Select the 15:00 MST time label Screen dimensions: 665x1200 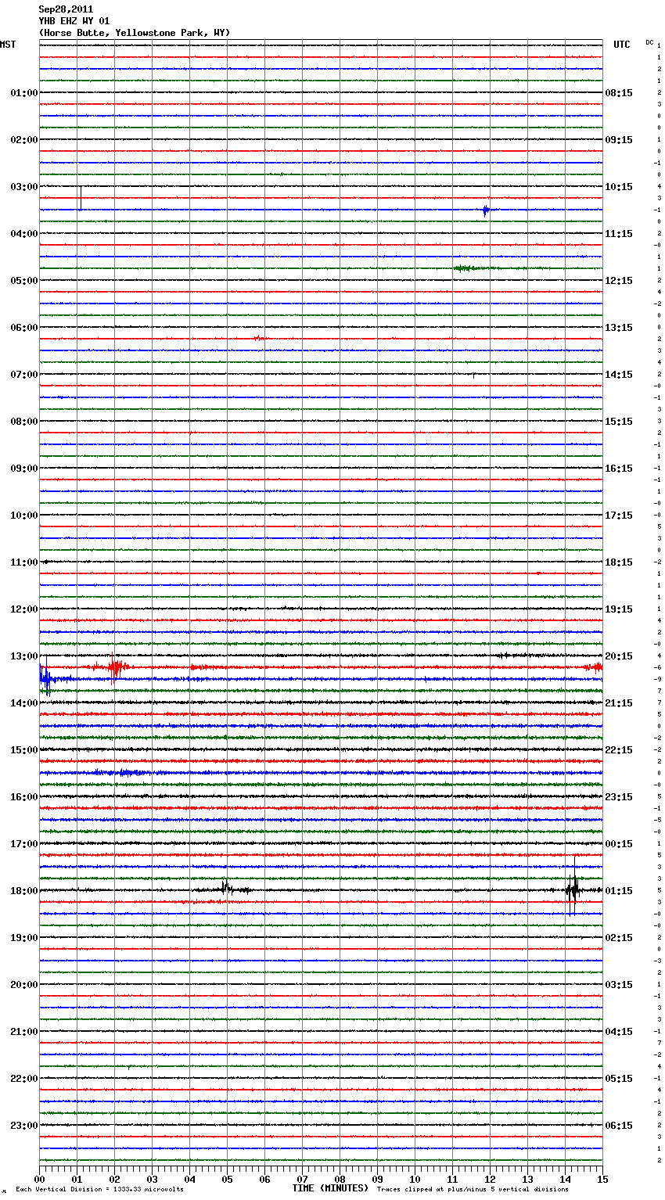coord(24,750)
